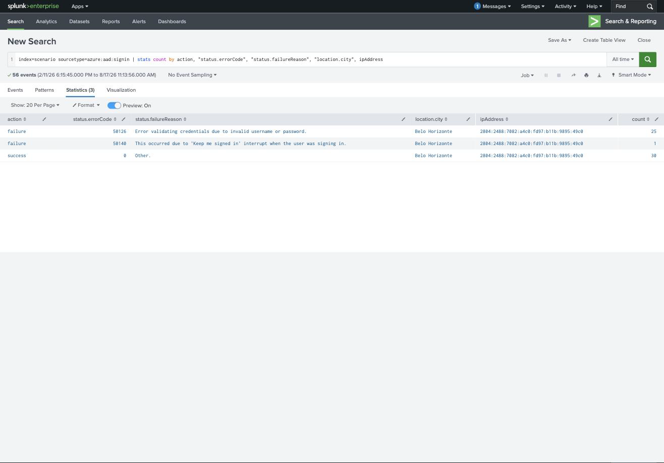Click inside the search query field
Screen dimensions: 664x463
click(310, 59)
